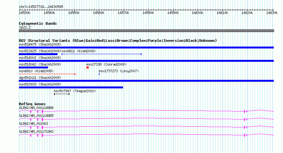
Task: Click the magenta gene line of NM_001118886
Action: [146, 111]
